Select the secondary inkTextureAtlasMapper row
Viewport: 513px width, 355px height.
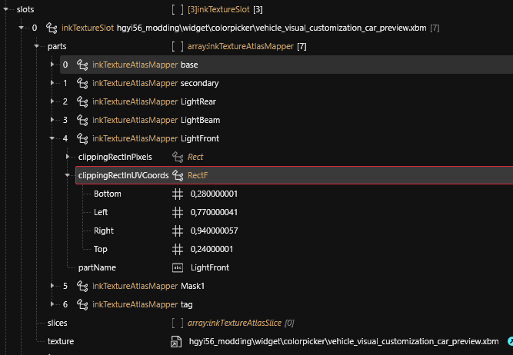[155, 83]
